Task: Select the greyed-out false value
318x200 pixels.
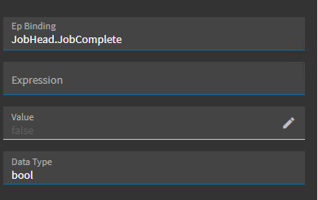Action: coord(22,130)
